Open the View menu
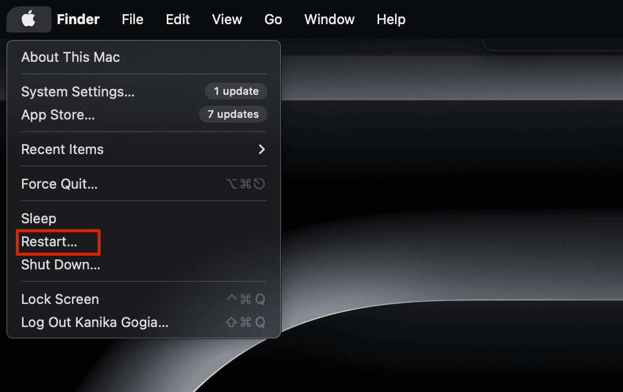623x392 pixels. [227, 19]
